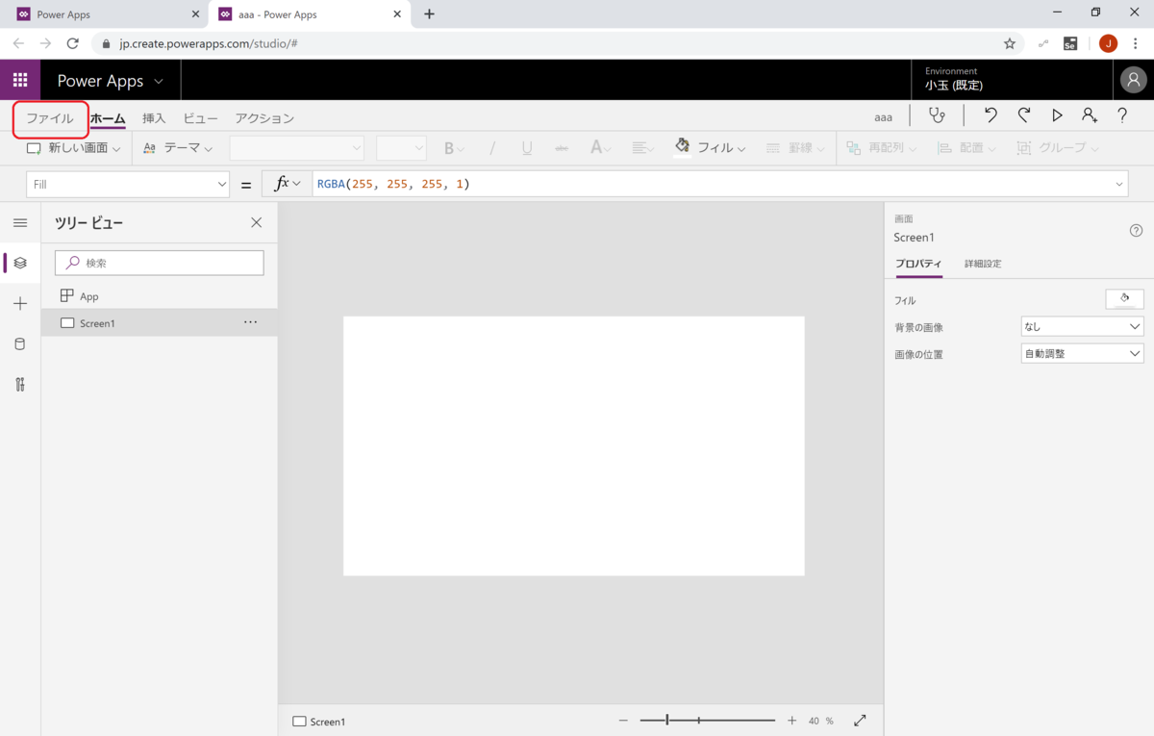Preview the app with play button
This screenshot has height=736, width=1154.
pyautogui.click(x=1057, y=116)
